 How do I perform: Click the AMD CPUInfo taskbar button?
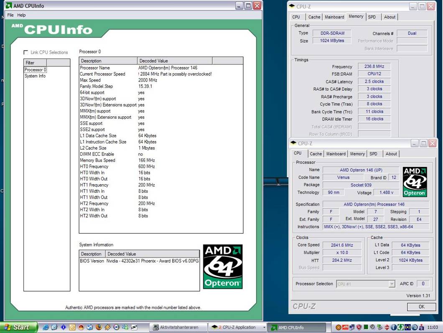tap(297, 327)
